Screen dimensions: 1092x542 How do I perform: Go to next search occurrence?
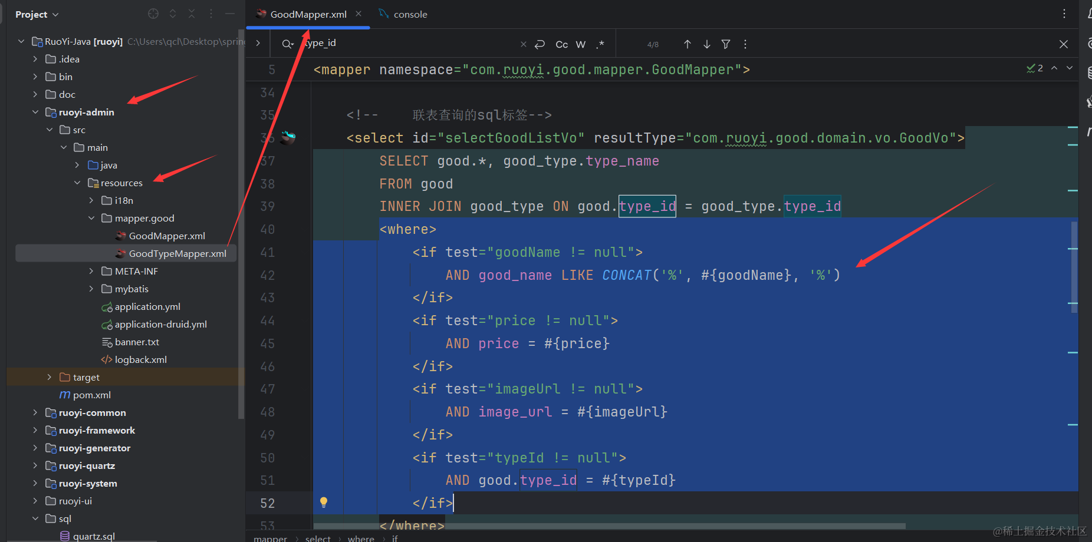pyautogui.click(x=707, y=44)
